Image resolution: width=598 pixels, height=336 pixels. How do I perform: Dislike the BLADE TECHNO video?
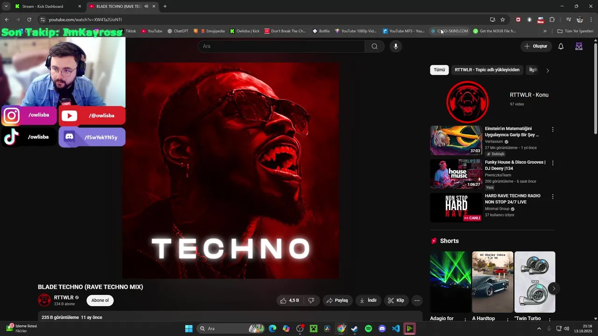(x=311, y=301)
